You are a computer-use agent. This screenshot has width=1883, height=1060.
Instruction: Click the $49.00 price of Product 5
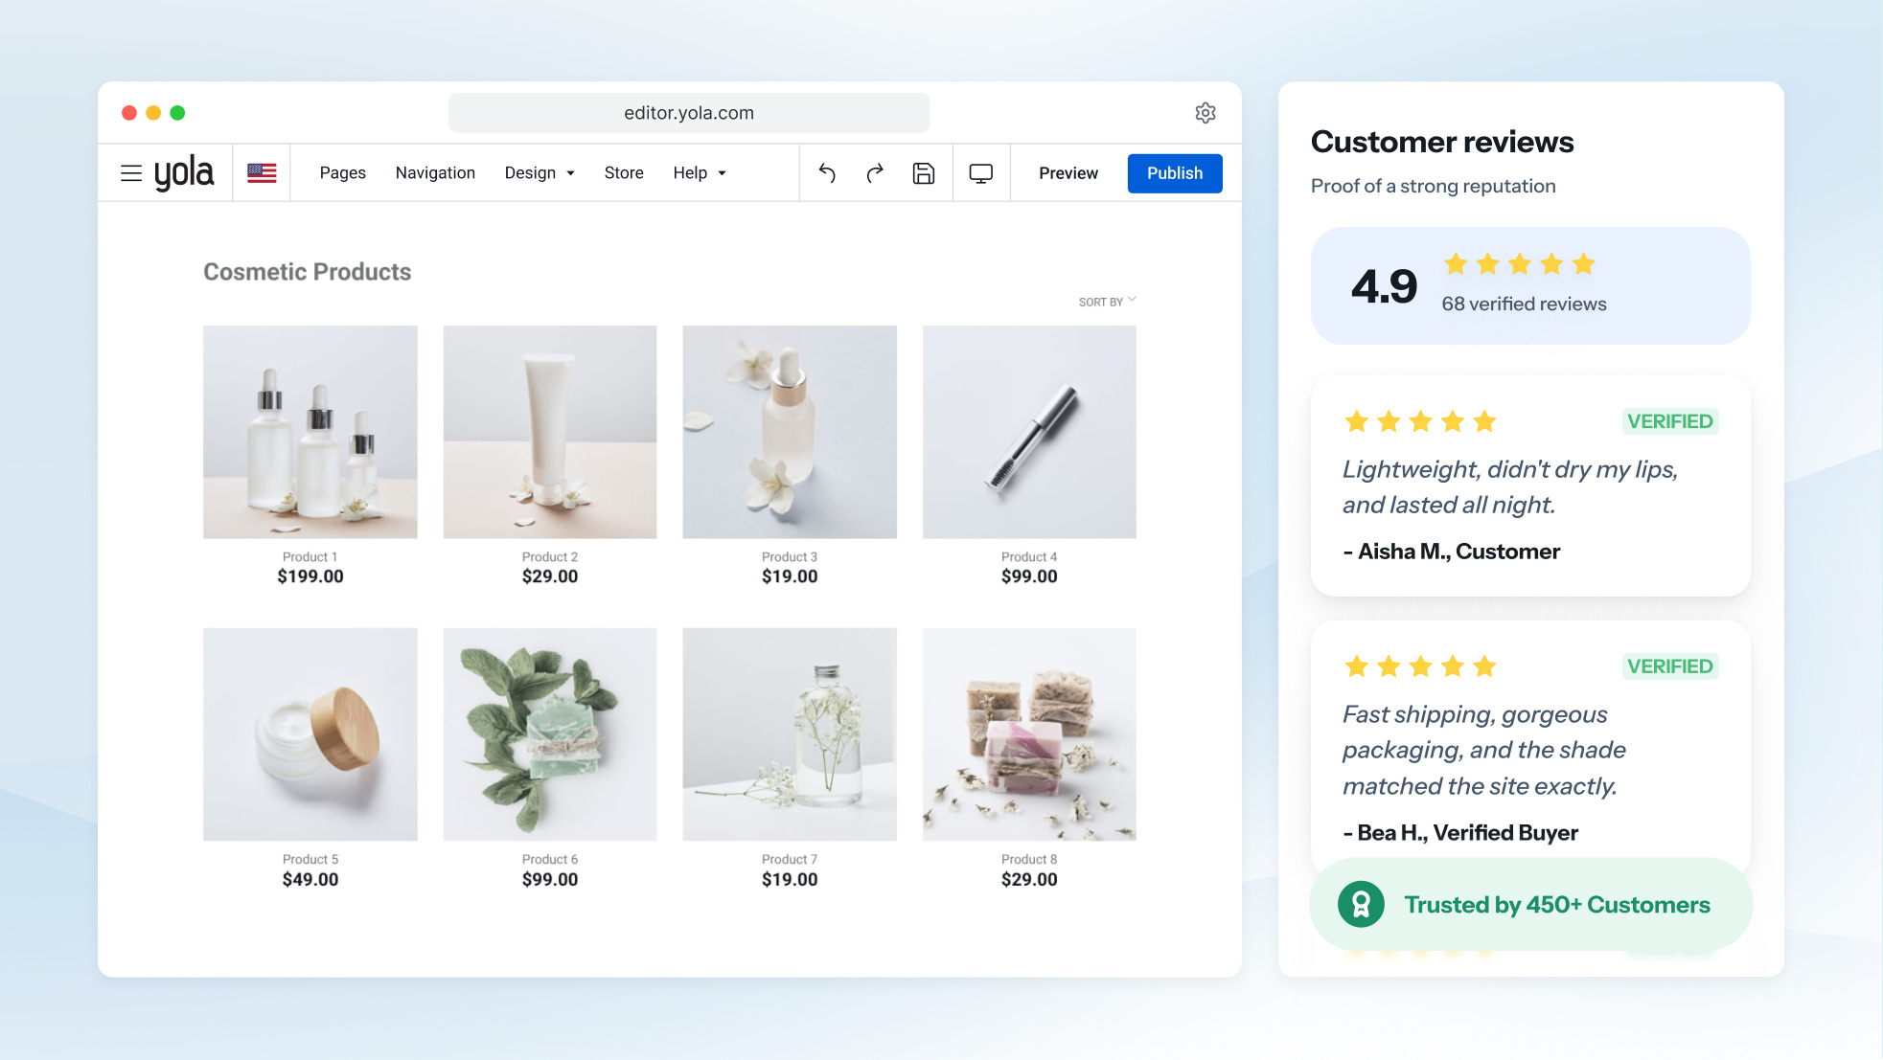[310, 879]
